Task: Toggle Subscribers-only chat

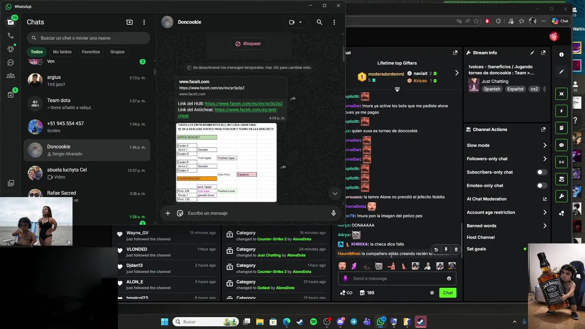Action: [542, 172]
